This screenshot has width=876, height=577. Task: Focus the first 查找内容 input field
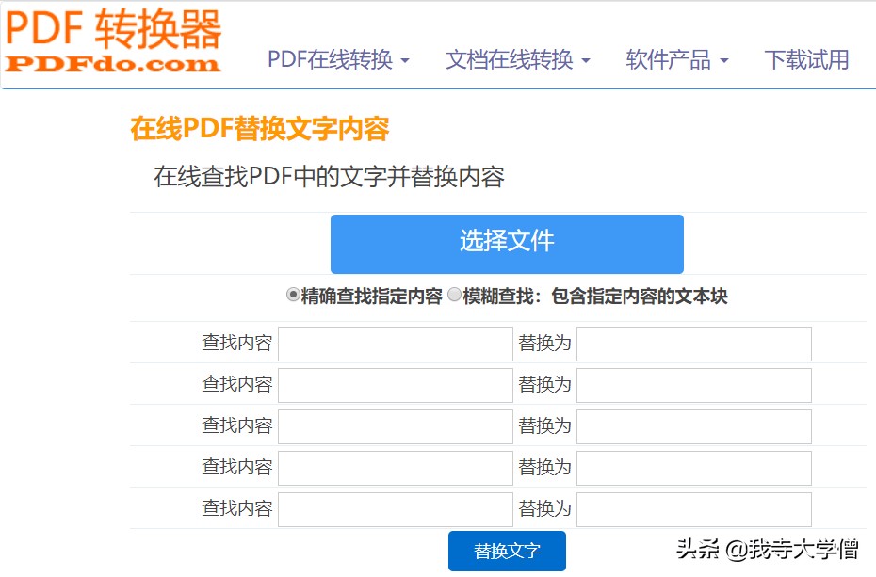(396, 344)
